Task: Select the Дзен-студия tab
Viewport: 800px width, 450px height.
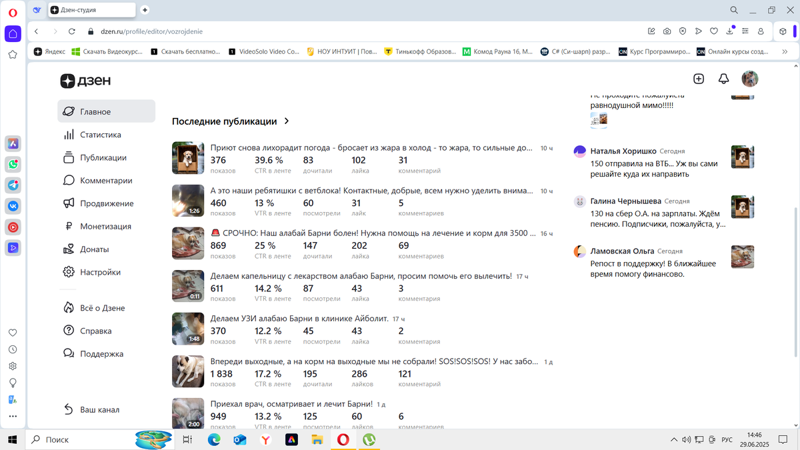Action: [x=92, y=10]
